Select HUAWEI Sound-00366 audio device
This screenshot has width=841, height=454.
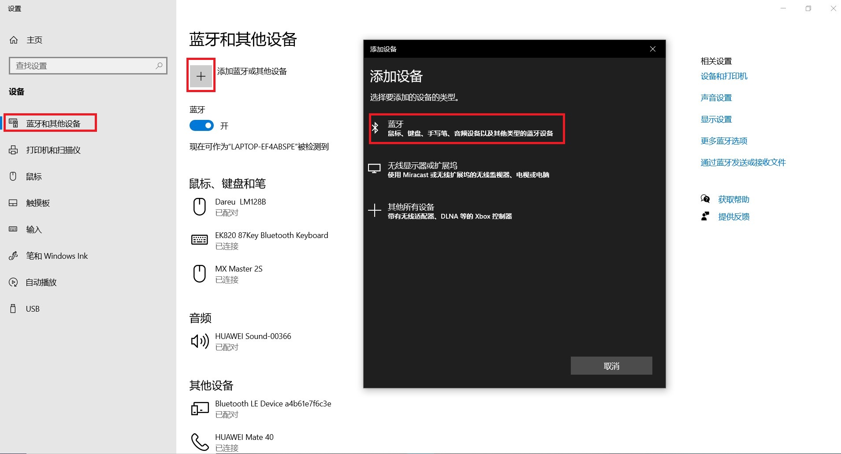pos(253,341)
